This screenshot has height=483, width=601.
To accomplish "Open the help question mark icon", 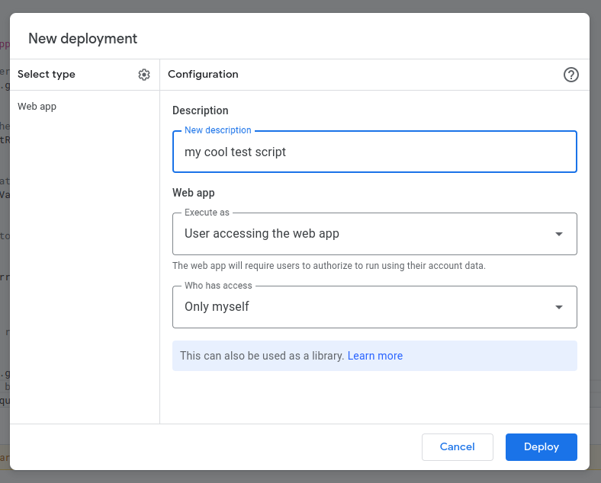I will pos(571,75).
